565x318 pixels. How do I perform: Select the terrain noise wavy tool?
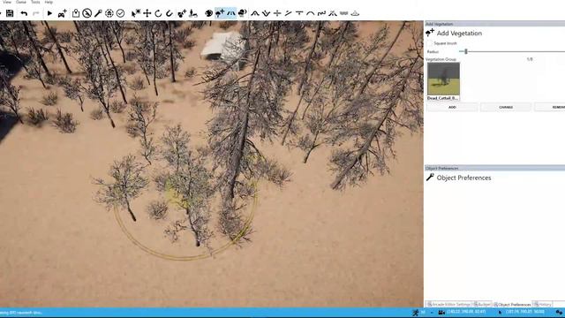tap(321, 13)
